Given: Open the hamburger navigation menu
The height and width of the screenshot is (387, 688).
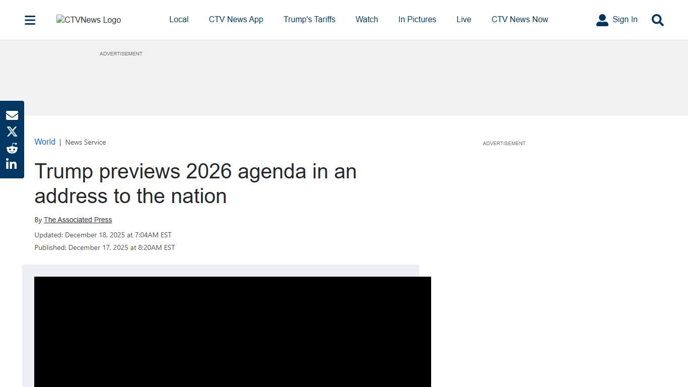Looking at the screenshot, I should [x=30, y=20].
